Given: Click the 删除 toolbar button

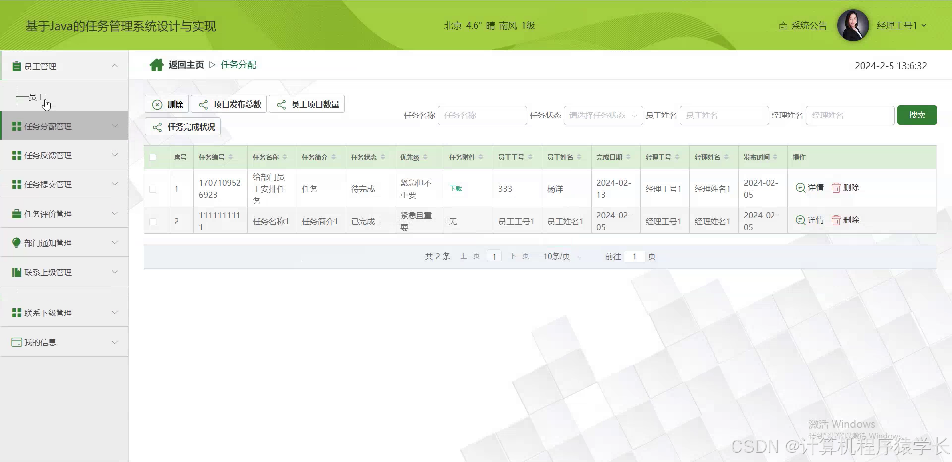Looking at the screenshot, I should coord(167,104).
